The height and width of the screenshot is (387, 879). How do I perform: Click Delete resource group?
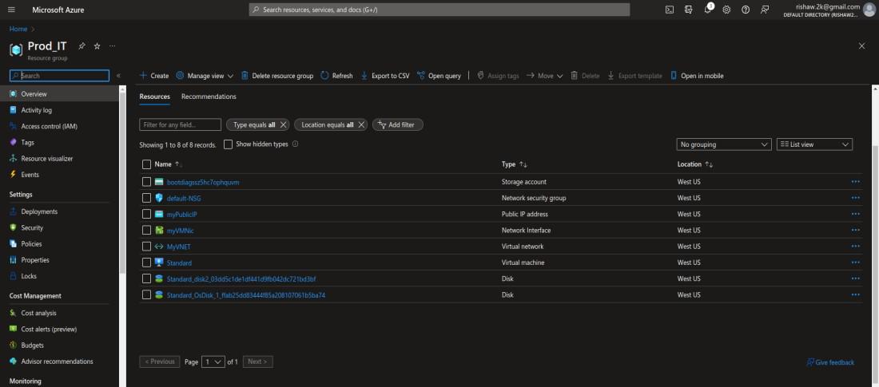277,76
